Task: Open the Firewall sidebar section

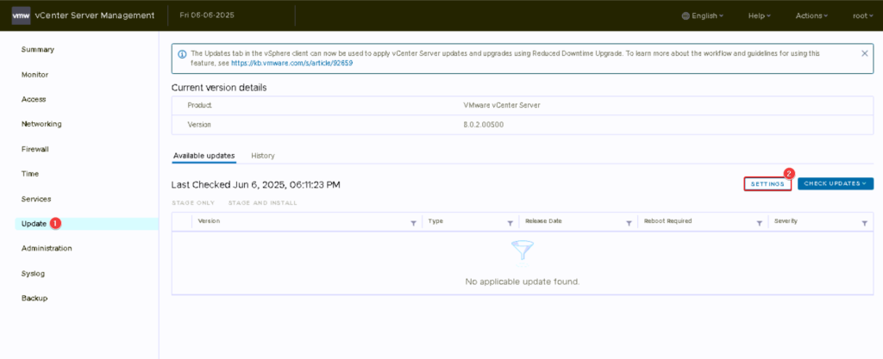Action: coord(35,149)
